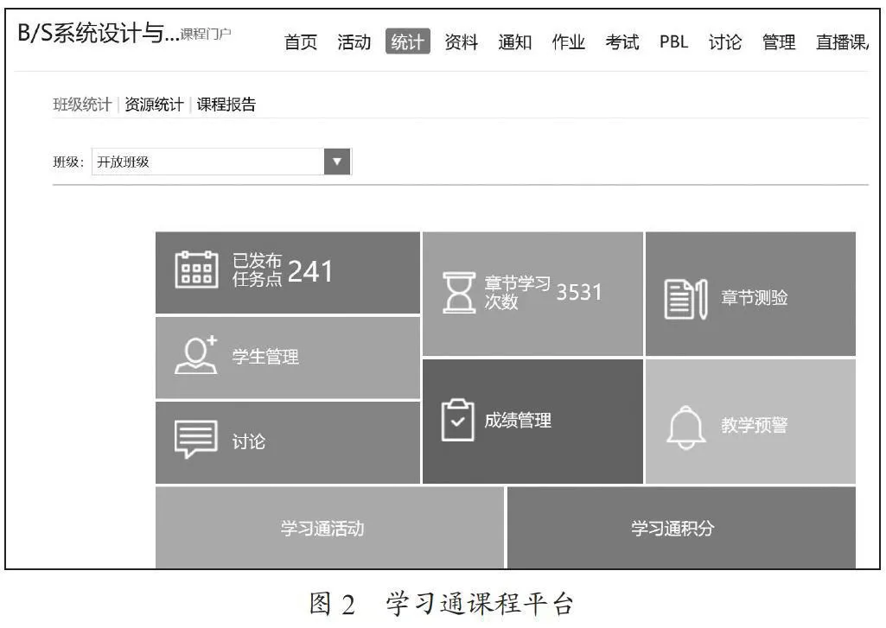
Task: Open the 直播课 menu item
Action: pyautogui.click(x=842, y=41)
